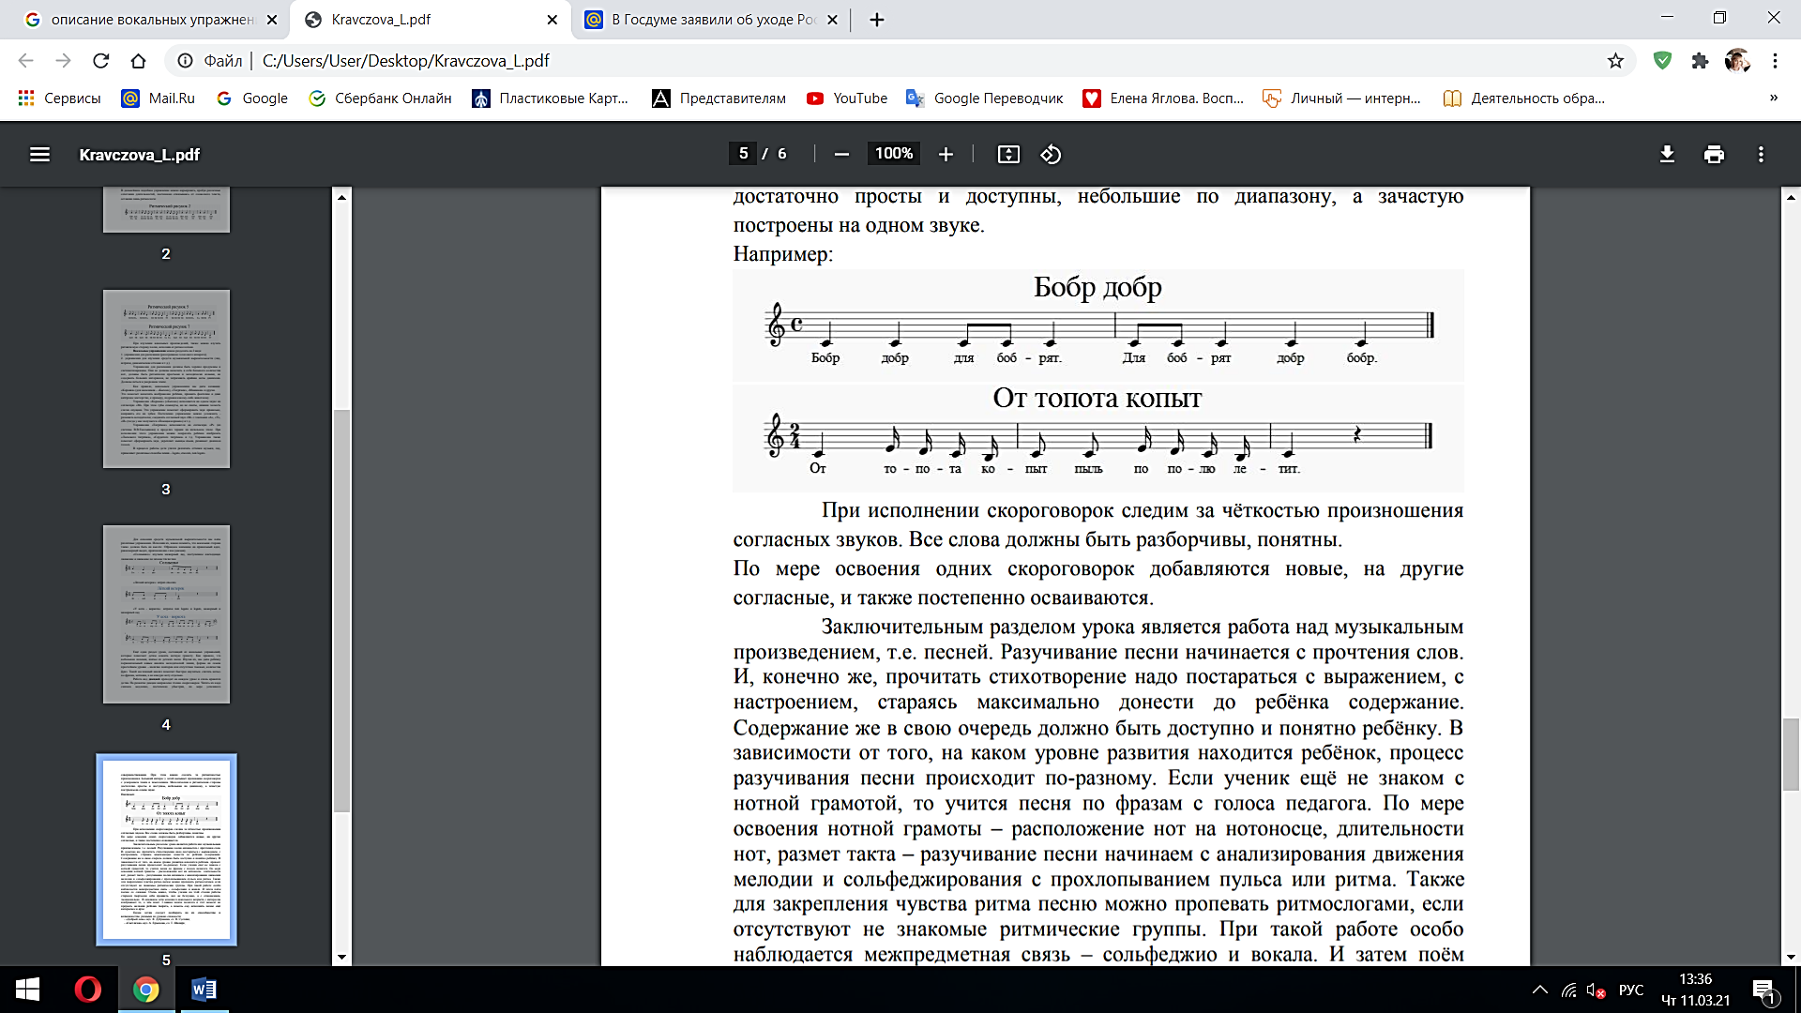Switch to the 'описание вокальных упражнен' tab
Screen dimensions: 1801x1013
click(150, 20)
